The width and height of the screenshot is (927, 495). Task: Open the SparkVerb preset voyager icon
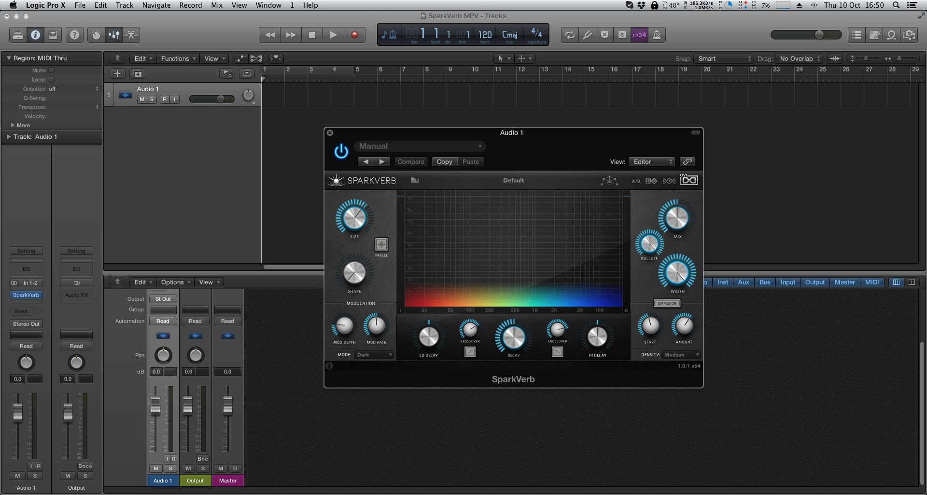pos(609,181)
